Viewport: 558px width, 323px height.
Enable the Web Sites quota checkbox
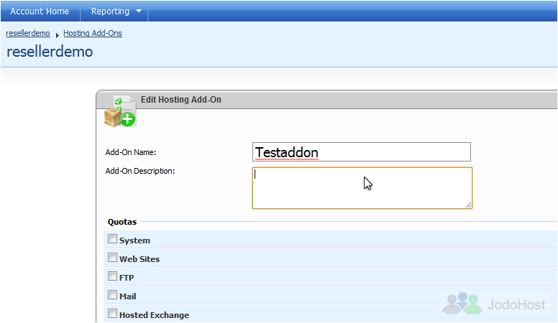(x=112, y=257)
